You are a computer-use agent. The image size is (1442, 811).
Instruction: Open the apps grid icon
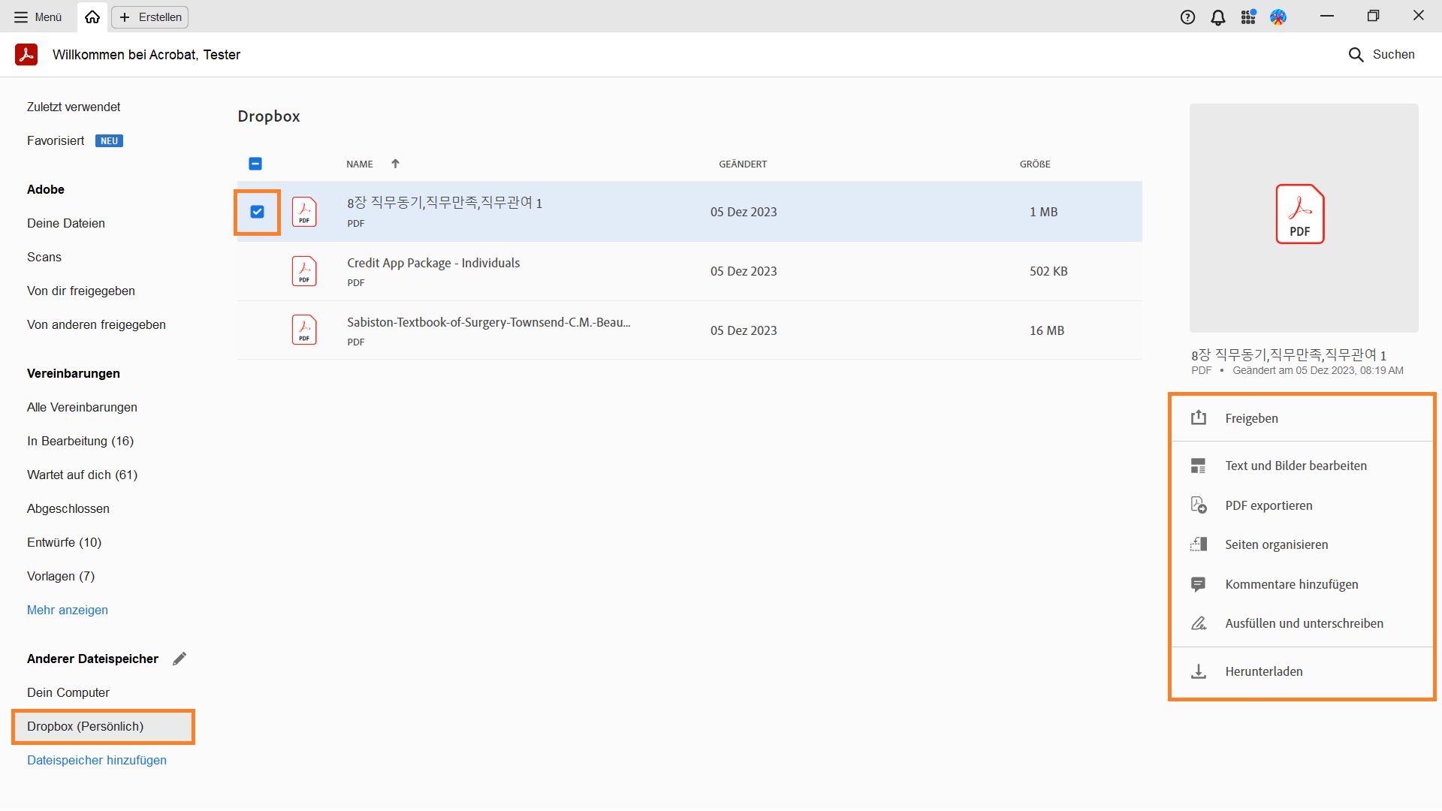1248,17
